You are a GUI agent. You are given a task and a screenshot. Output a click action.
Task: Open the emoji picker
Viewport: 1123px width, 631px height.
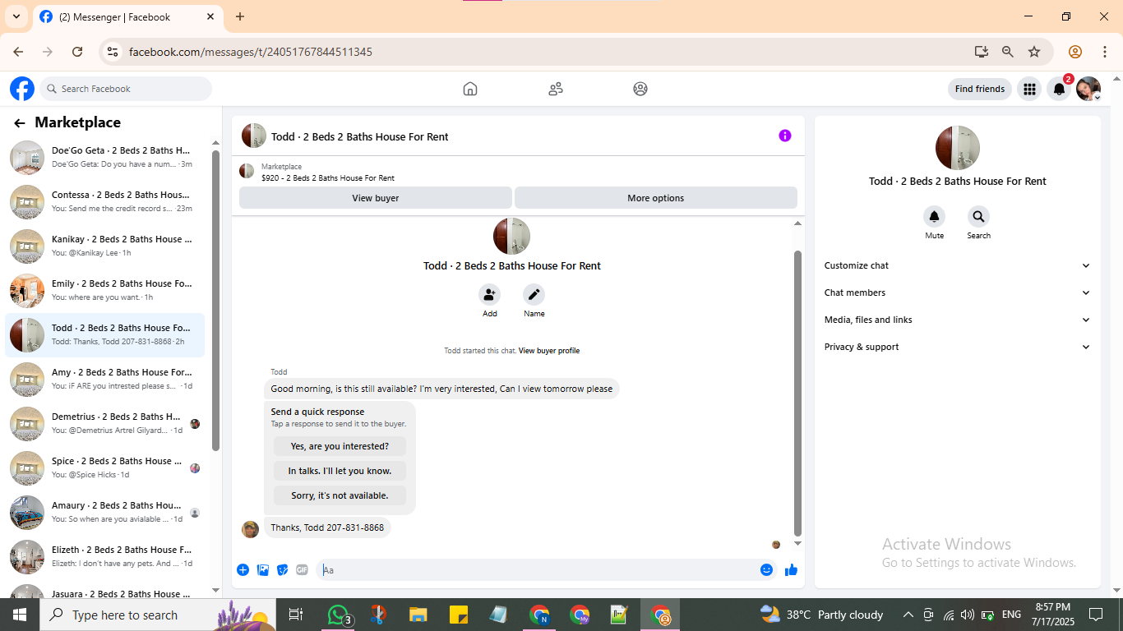point(766,569)
